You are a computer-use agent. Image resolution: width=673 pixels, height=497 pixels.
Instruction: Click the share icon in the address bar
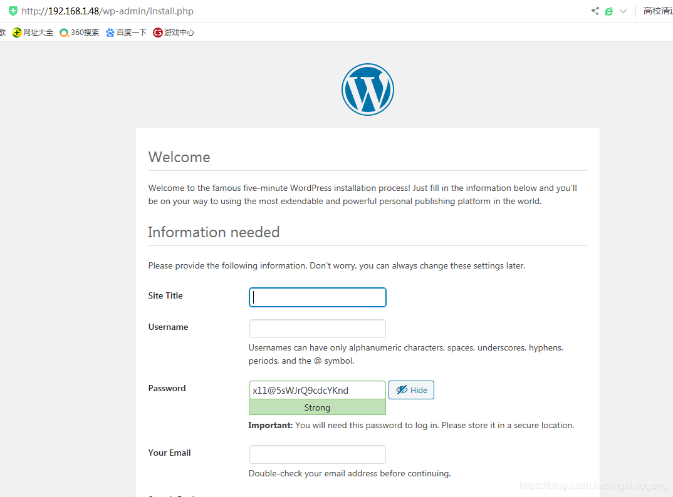click(595, 11)
